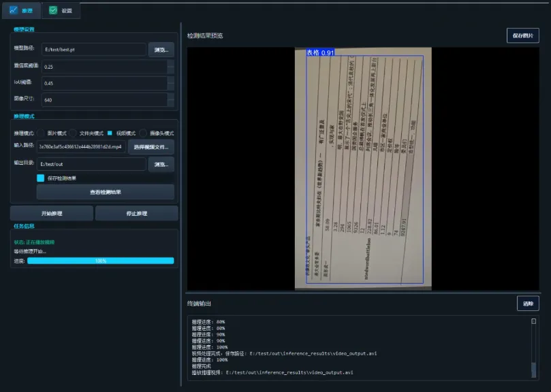The width and height of the screenshot is (551, 392).
Task: Click the 选择视频文件... button
Action: [151, 147]
